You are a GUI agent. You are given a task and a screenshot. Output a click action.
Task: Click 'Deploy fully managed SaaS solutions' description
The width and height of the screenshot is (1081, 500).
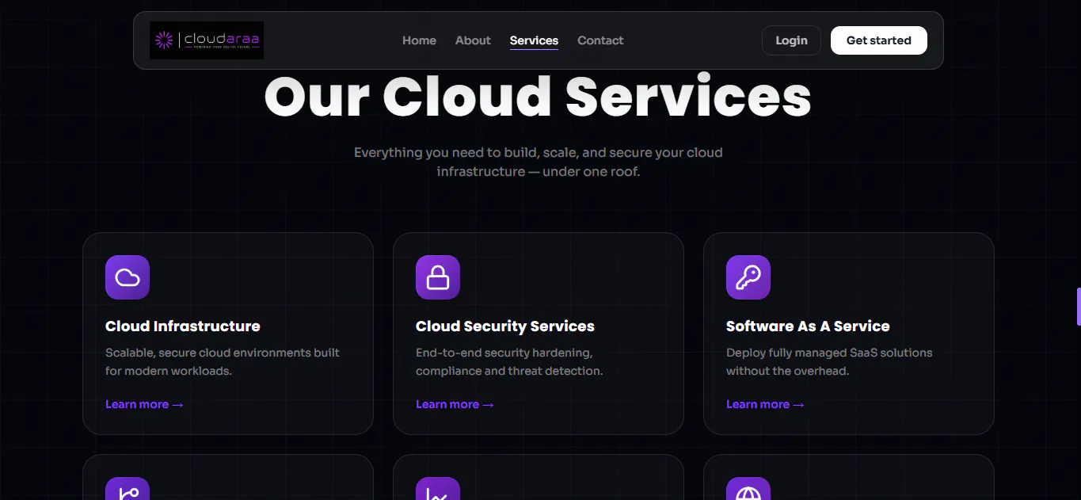point(829,361)
